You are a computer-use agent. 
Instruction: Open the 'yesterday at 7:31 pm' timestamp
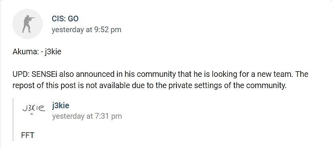[x=87, y=116]
